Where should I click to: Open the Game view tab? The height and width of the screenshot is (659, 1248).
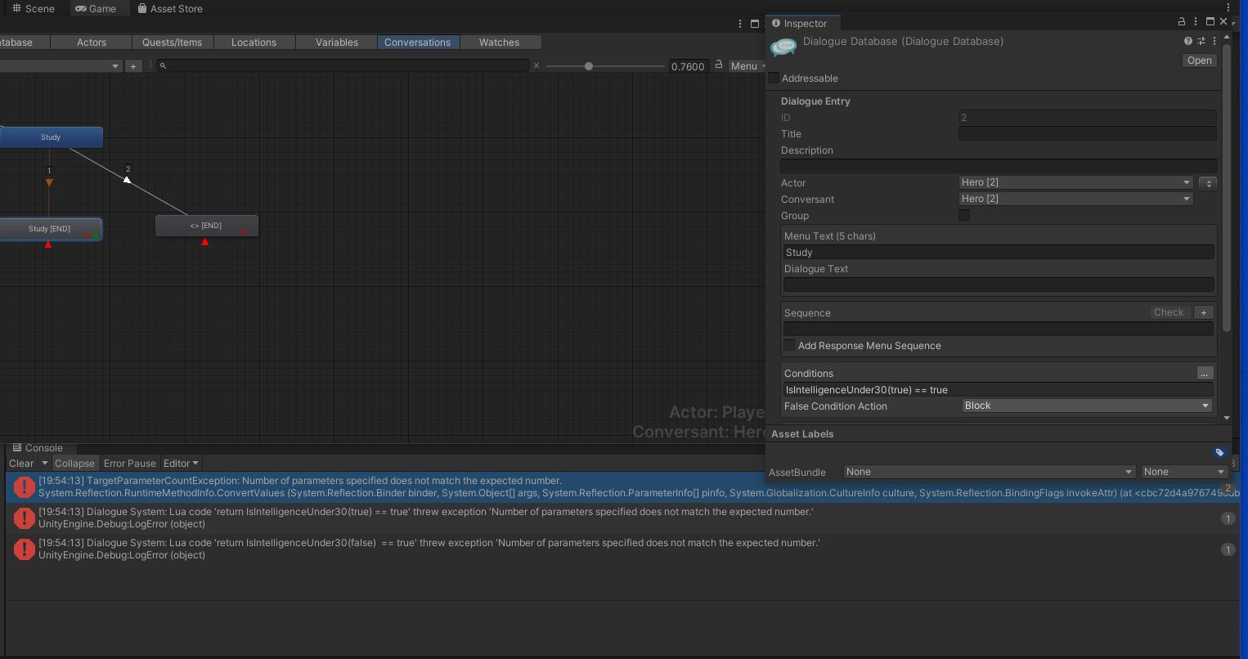tap(96, 8)
